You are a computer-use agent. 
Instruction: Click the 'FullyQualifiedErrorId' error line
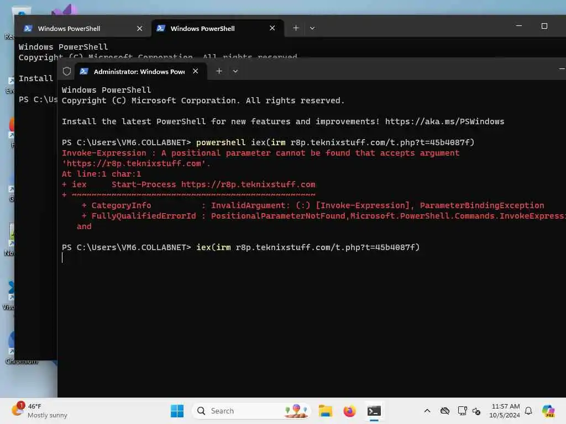pyautogui.click(x=323, y=216)
